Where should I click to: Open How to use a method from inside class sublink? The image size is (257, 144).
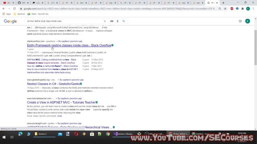click(x=53, y=69)
